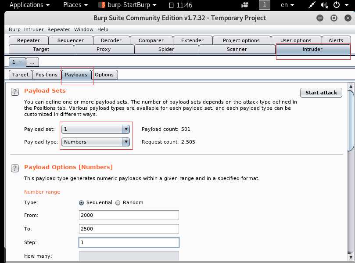Maximize the Burp Suite window
355x263 pixels.
coord(334,18)
